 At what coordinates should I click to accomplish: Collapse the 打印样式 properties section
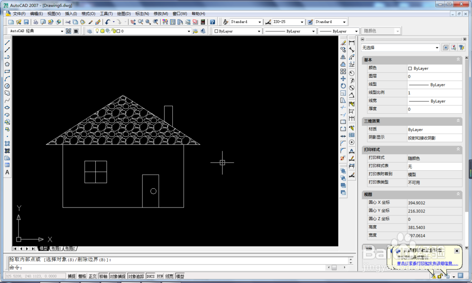(x=458, y=149)
